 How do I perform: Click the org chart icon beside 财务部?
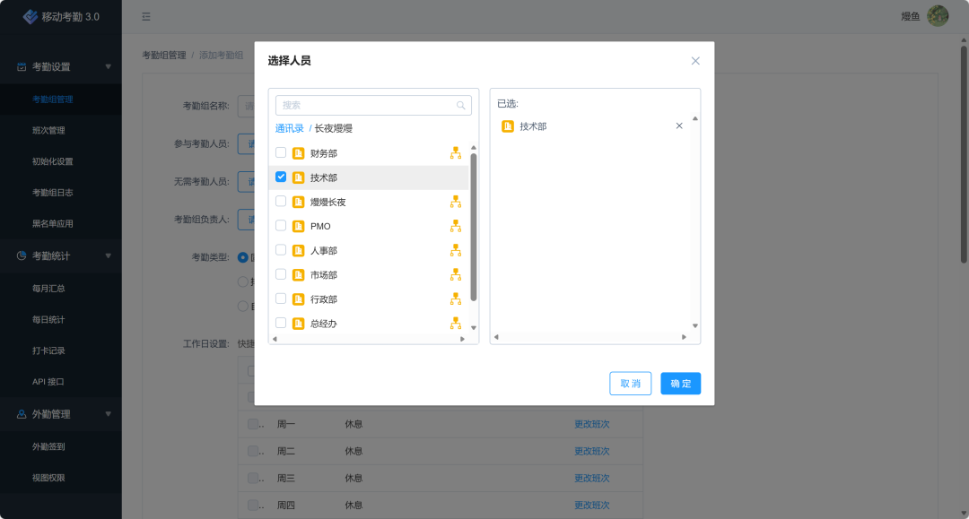point(456,152)
